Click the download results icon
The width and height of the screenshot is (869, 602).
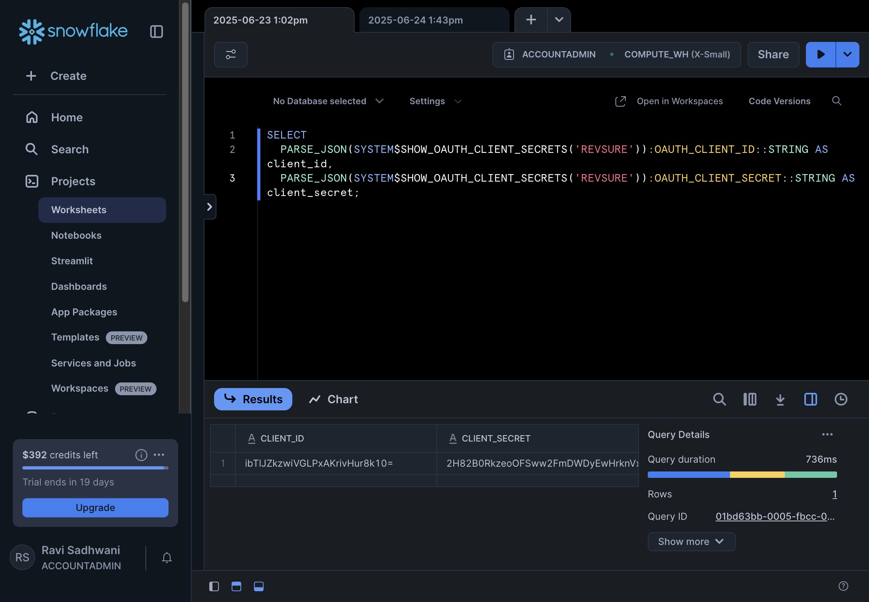(780, 399)
